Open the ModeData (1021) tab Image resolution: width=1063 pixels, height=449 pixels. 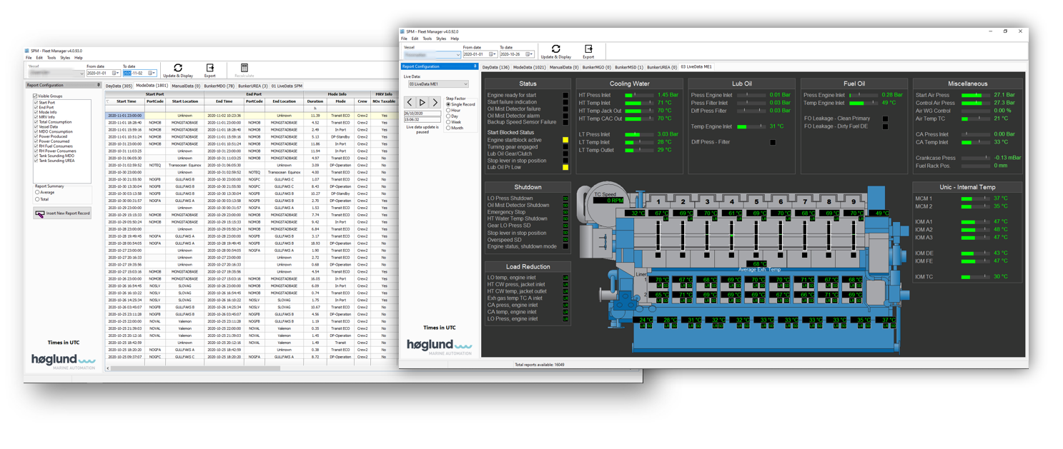click(529, 67)
